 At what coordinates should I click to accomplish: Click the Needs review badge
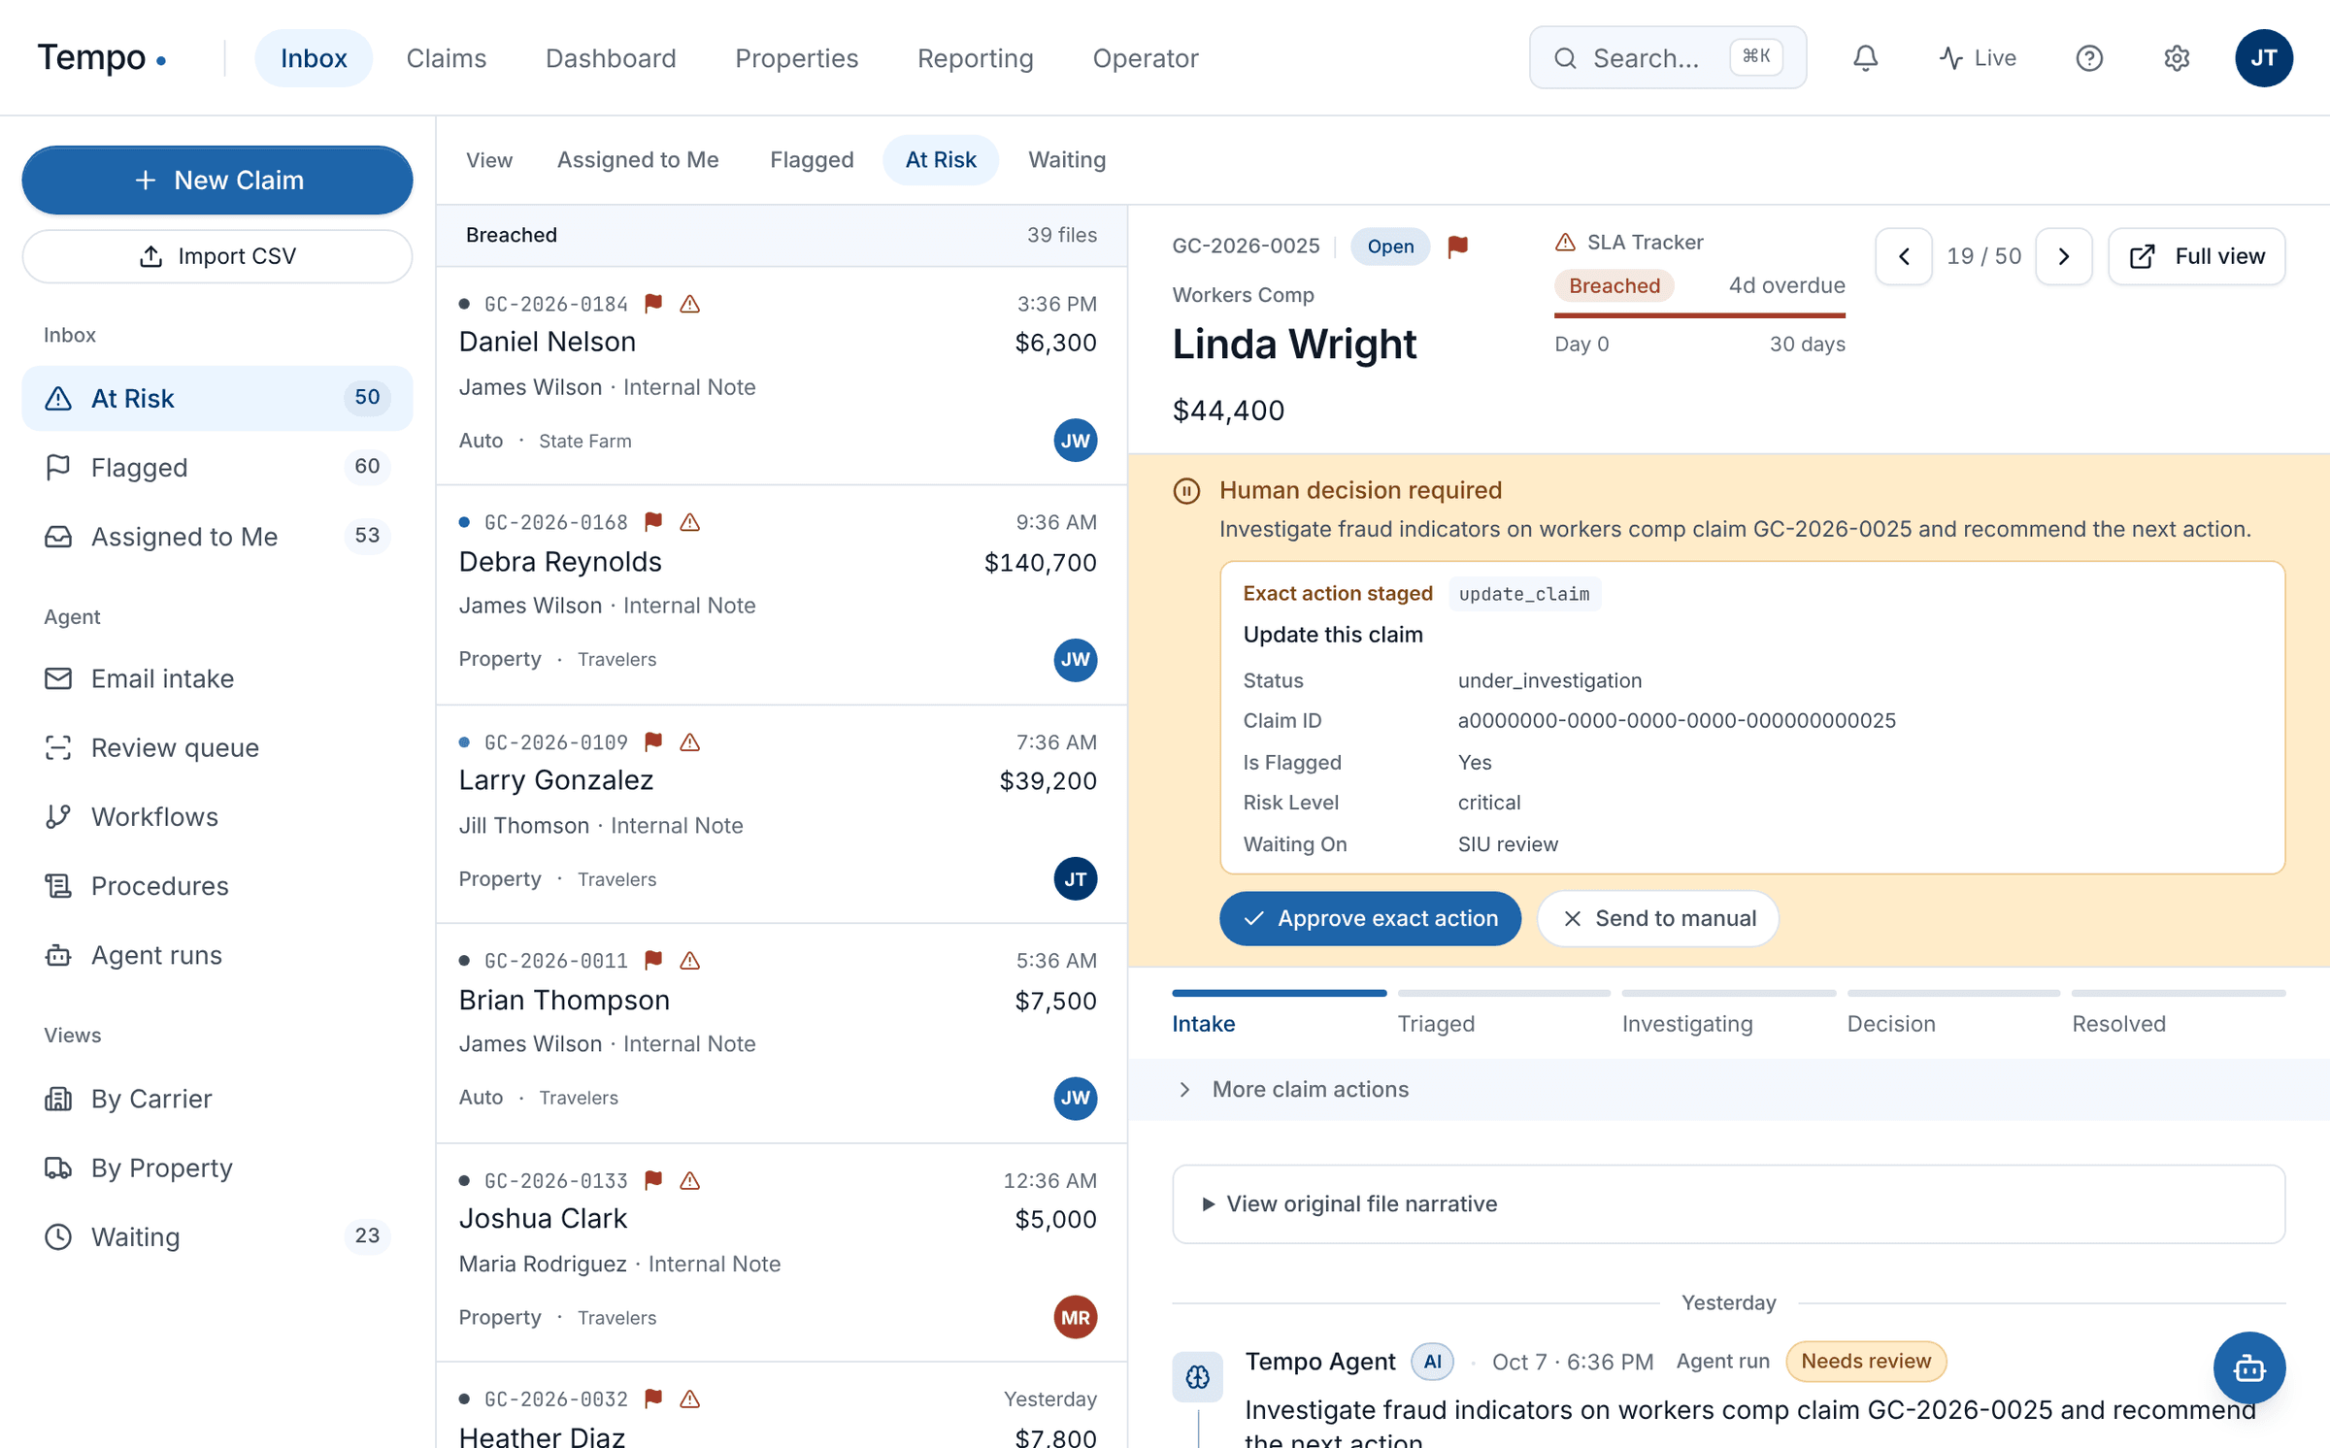point(1865,1362)
